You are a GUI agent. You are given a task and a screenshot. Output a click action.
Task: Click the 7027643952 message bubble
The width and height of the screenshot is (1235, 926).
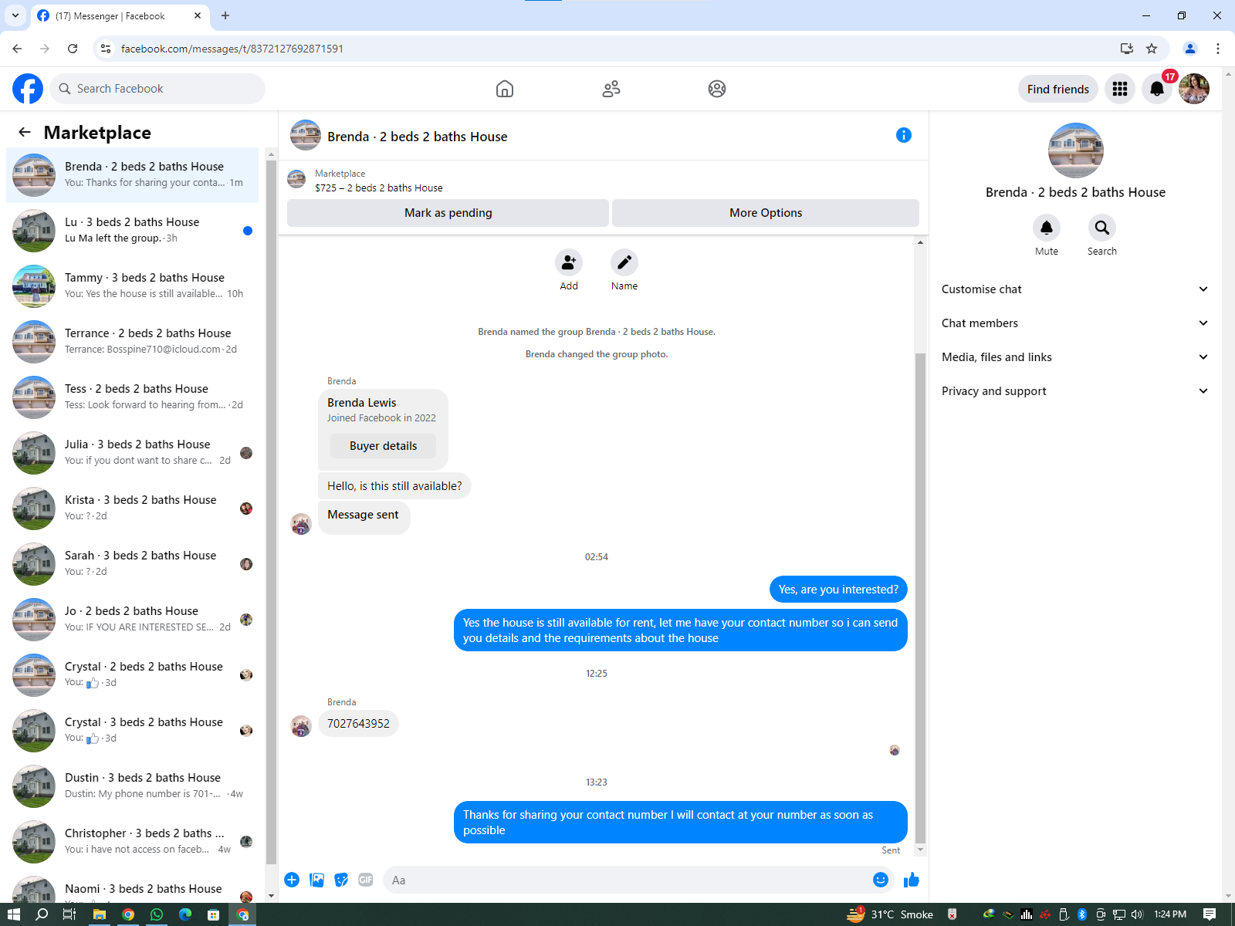click(358, 724)
